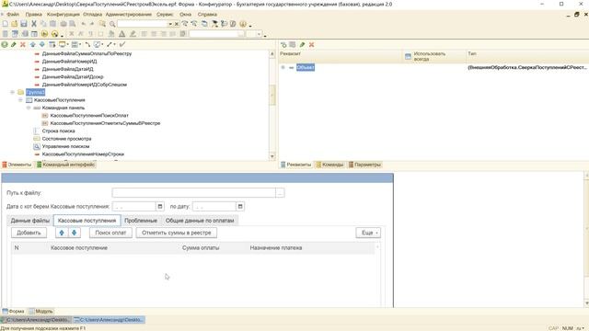Click the down arrow button on form preview

click(74, 233)
